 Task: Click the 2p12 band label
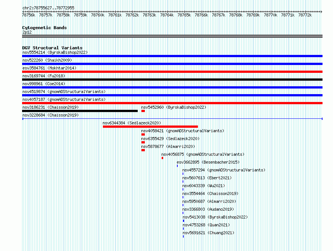coord(27,32)
